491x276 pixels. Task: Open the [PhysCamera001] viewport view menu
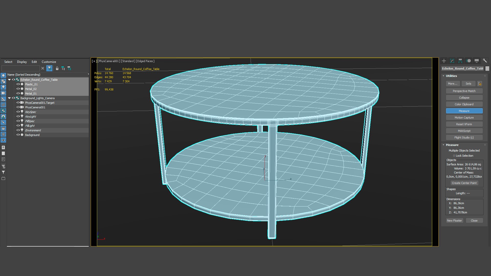tap(109, 61)
